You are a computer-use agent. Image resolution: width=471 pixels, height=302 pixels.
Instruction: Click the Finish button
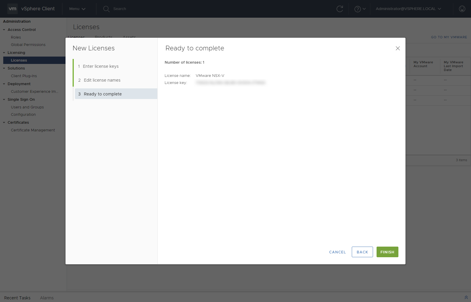point(387,252)
